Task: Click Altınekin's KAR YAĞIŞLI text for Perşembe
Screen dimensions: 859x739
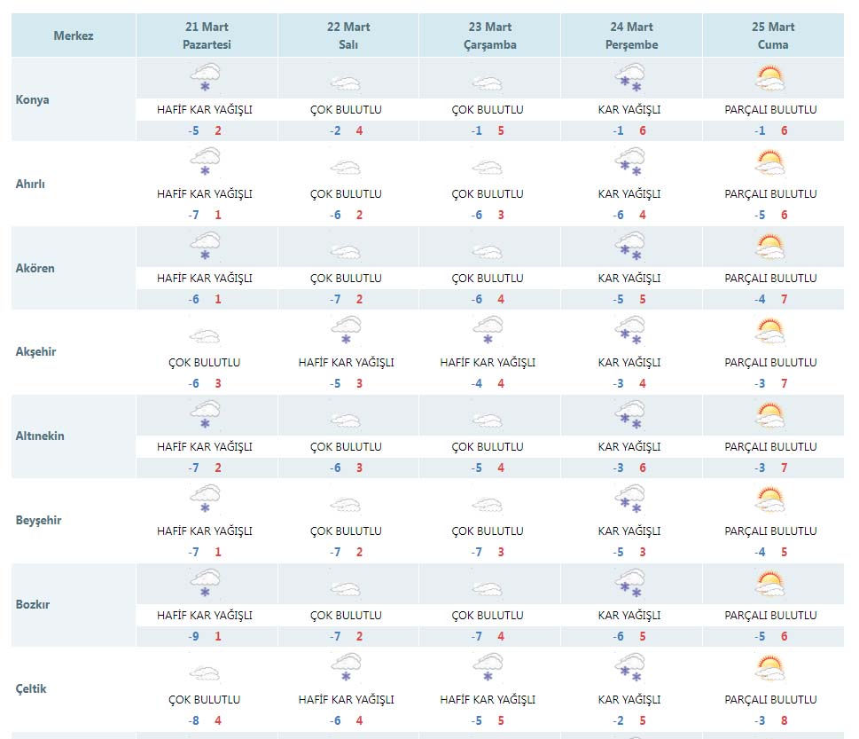Action: point(629,446)
